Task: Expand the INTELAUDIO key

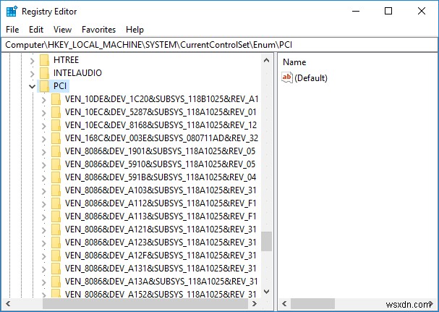Action: pyautogui.click(x=33, y=74)
